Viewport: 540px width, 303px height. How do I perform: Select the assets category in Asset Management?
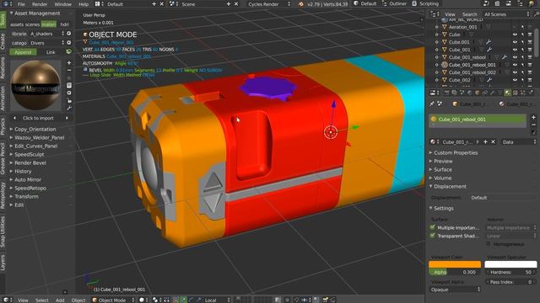pos(17,24)
